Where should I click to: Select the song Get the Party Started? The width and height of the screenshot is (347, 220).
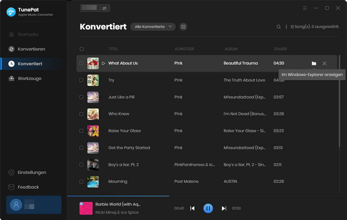pyautogui.click(x=129, y=148)
